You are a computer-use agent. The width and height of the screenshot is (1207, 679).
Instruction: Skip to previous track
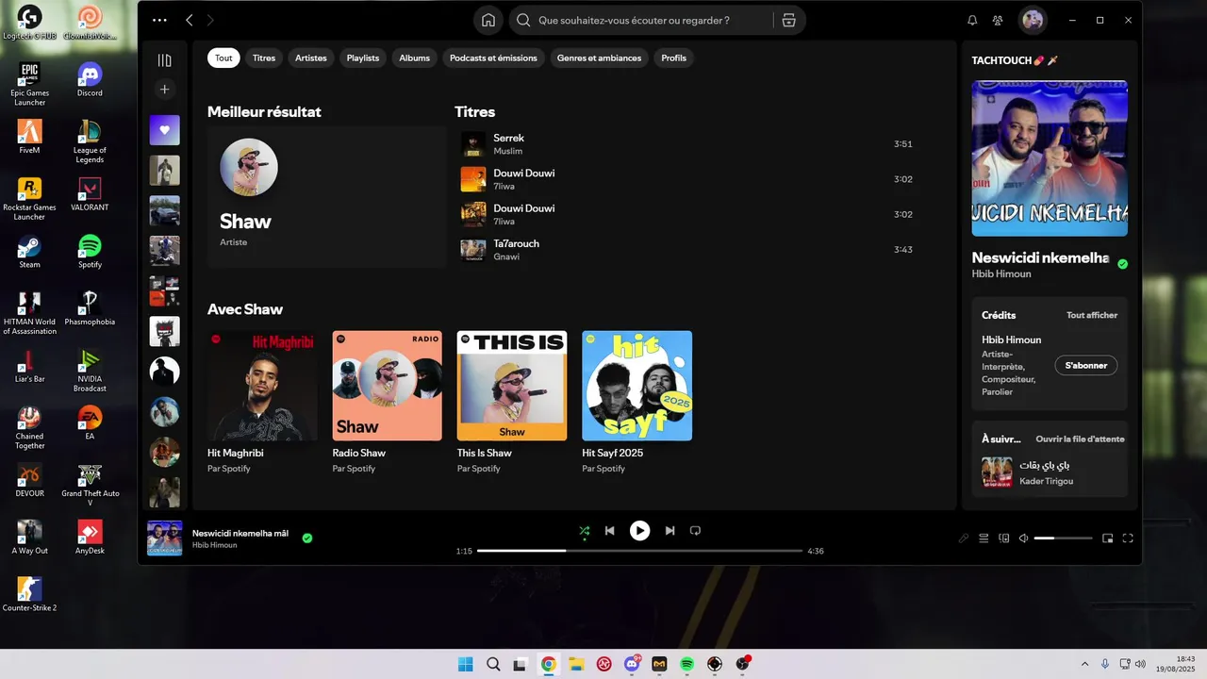click(x=610, y=530)
